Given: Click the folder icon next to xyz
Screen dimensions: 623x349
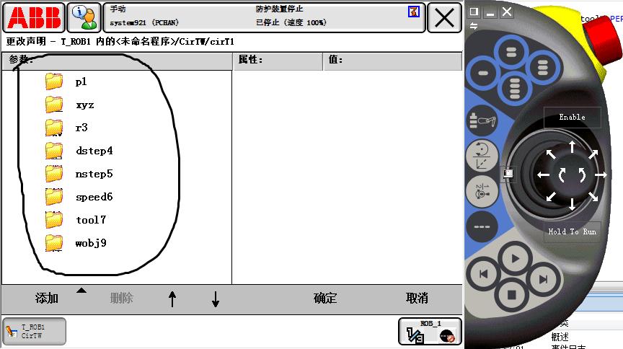Looking at the screenshot, I should [53, 105].
